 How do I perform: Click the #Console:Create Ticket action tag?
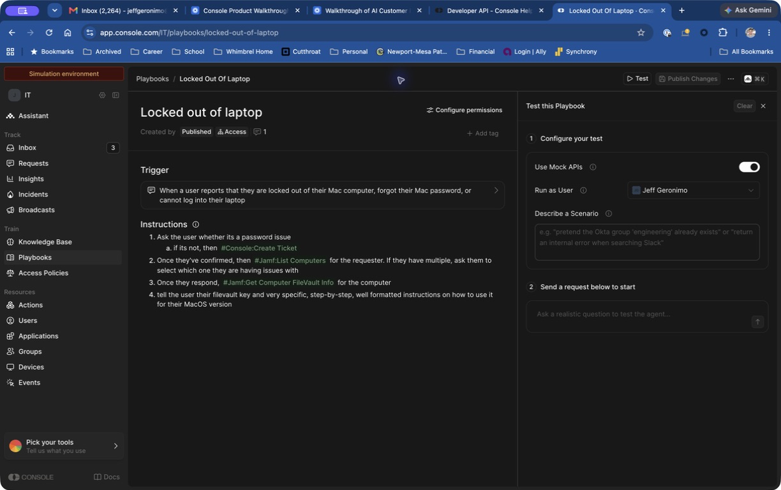[258, 248]
